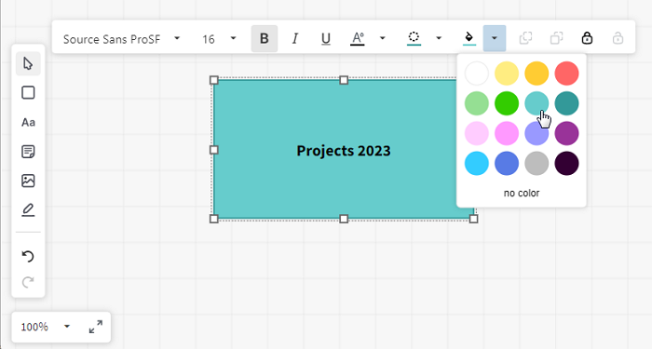
Task: Choose the bright green fill swatch
Action: [507, 103]
